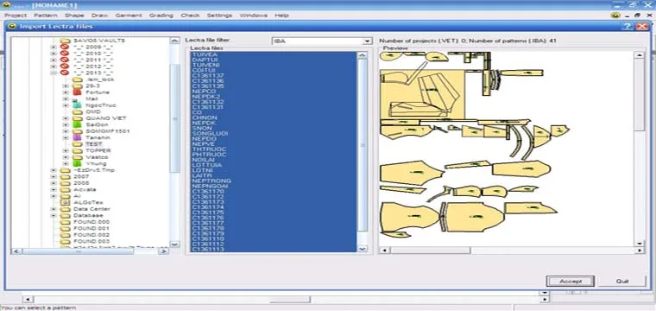
Task: Select file NEPTRONG in Lectra files list
Action: tap(211, 181)
